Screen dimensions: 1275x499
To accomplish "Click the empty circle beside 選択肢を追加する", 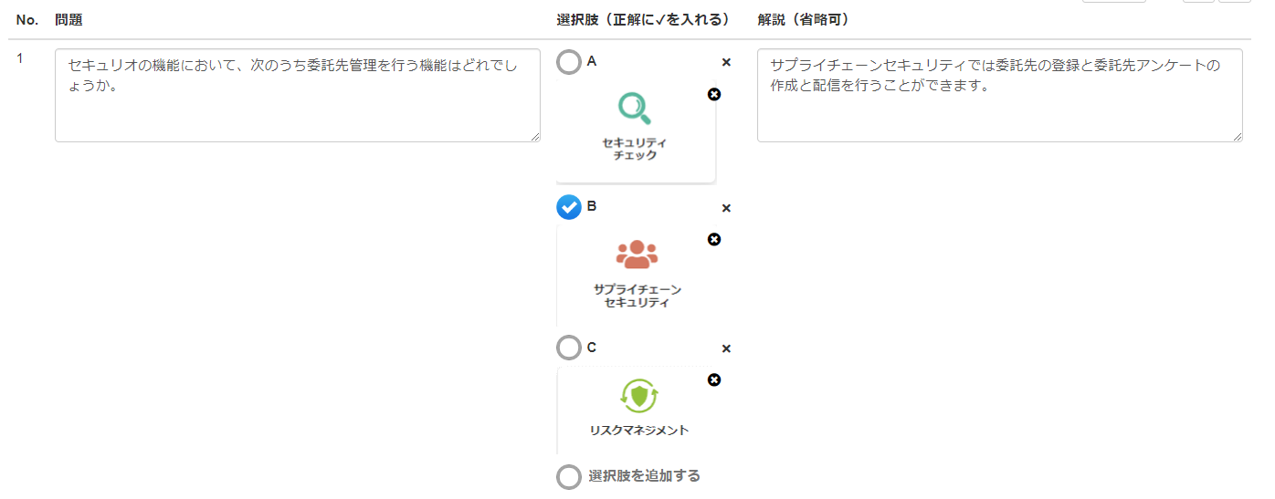I will (x=569, y=477).
